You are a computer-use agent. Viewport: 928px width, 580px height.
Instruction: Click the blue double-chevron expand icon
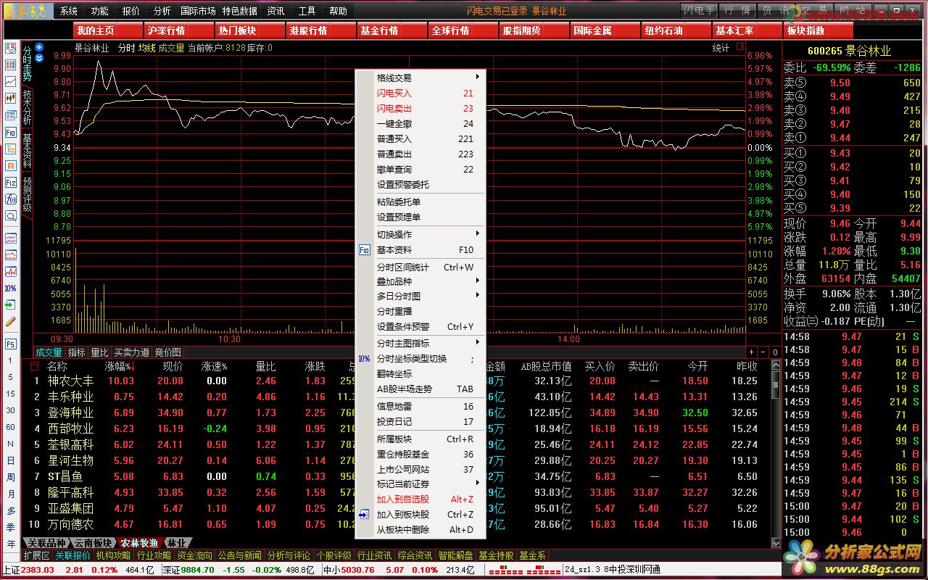[39, 57]
